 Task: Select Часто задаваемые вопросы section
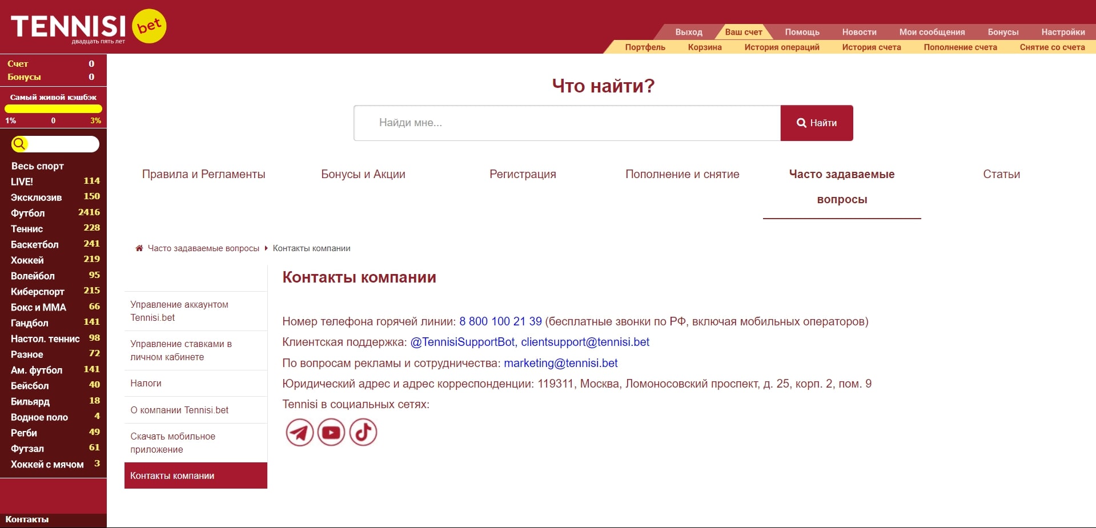[x=842, y=187]
